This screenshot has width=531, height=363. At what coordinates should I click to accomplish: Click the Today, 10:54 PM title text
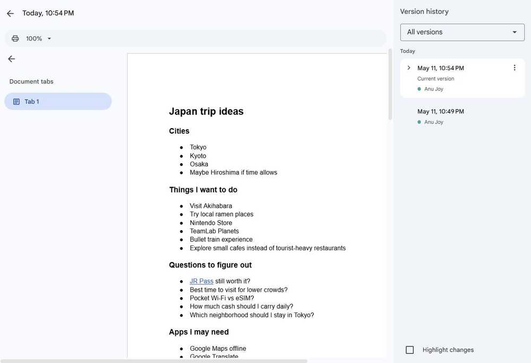[x=48, y=13]
